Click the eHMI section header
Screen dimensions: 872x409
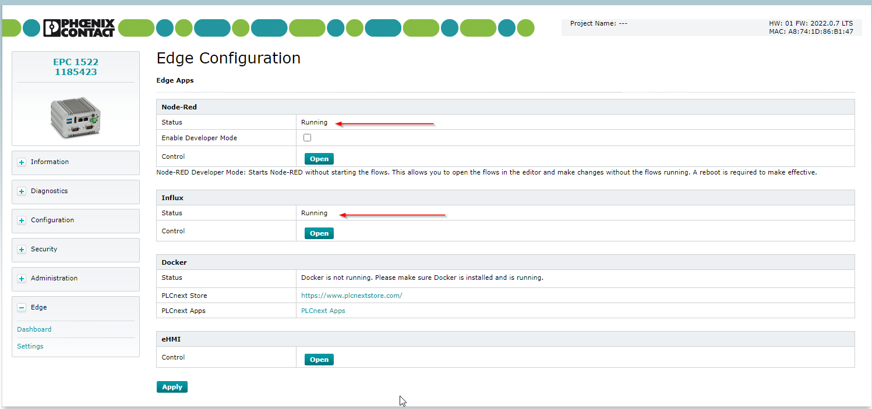point(506,339)
